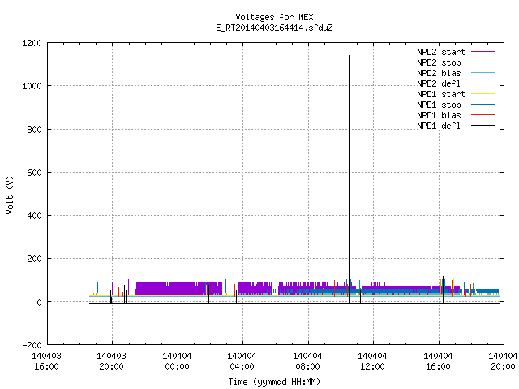Click the green line sample beside NPD2 stop
Image resolution: width=519 pixels, height=389 pixels.
pyautogui.click(x=483, y=62)
